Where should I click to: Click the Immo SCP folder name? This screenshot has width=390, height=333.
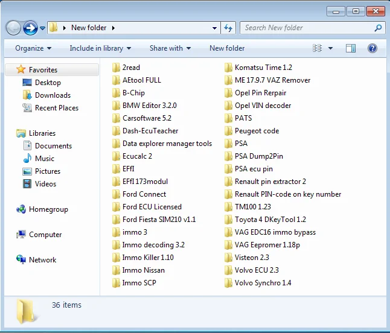[x=139, y=283]
